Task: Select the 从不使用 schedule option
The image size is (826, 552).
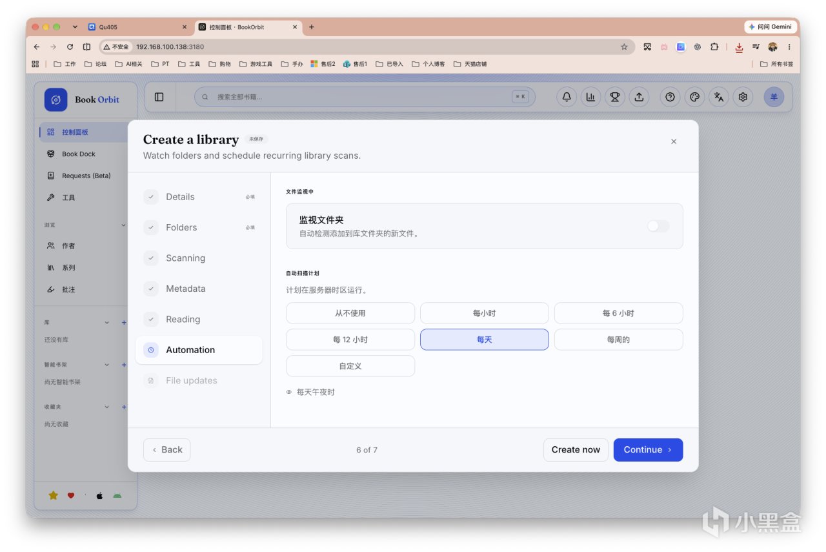Action: pyautogui.click(x=350, y=313)
